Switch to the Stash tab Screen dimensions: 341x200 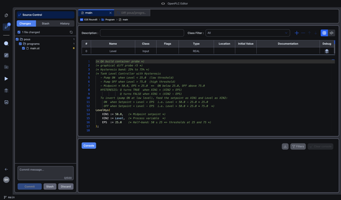[45, 23]
